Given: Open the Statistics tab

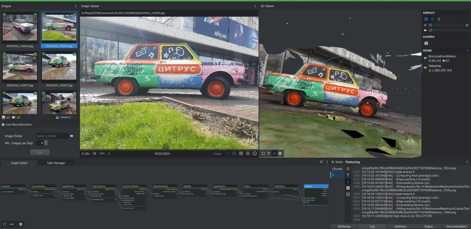Looking at the screenshot, I should [400, 227].
